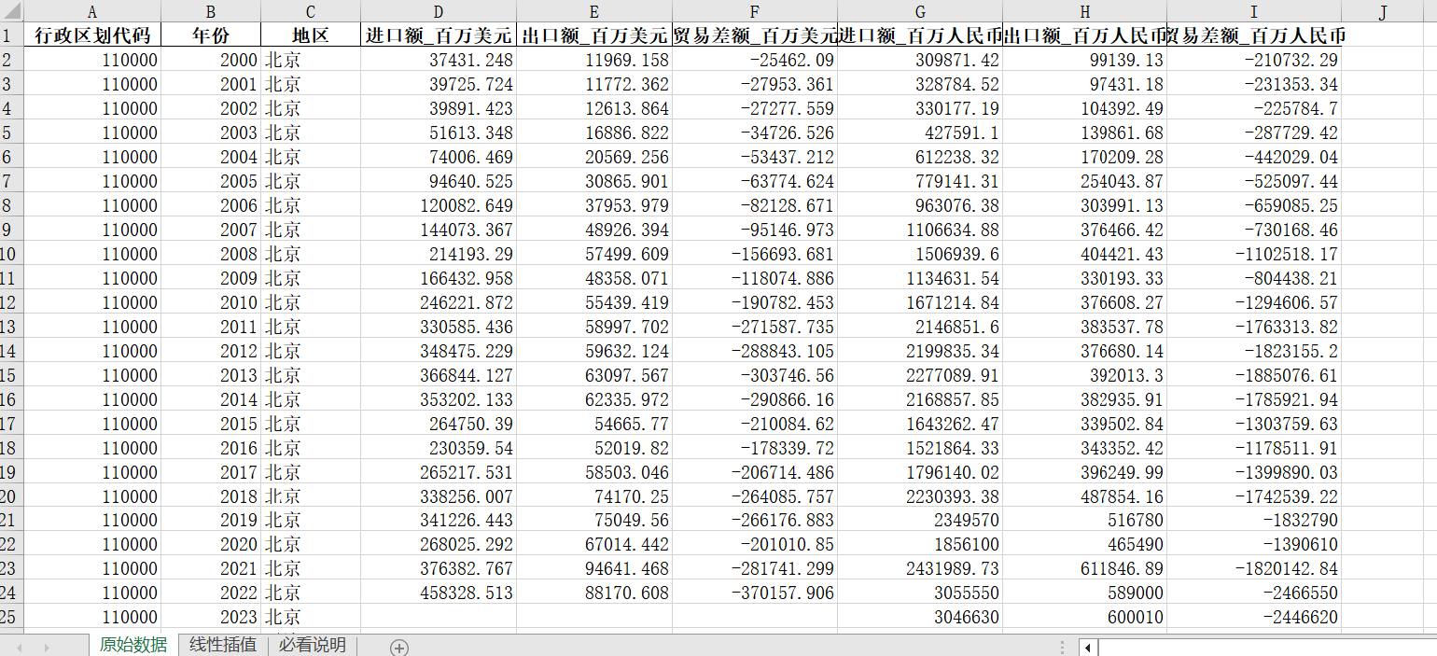This screenshot has width=1437, height=656.
Task: Click import value 458328.513 cell
Action: 439,593
